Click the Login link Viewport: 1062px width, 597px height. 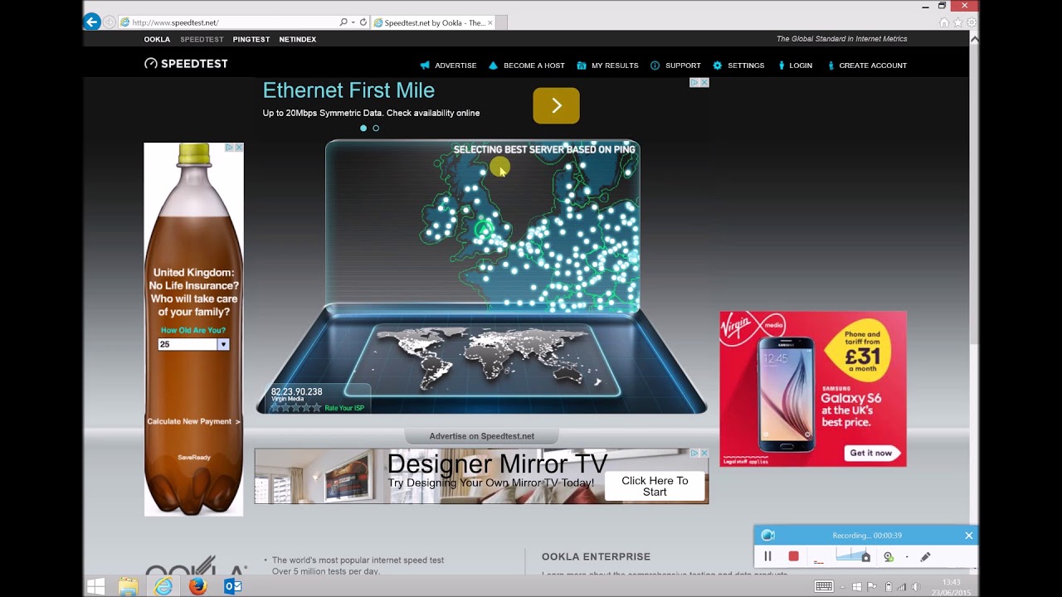click(794, 66)
